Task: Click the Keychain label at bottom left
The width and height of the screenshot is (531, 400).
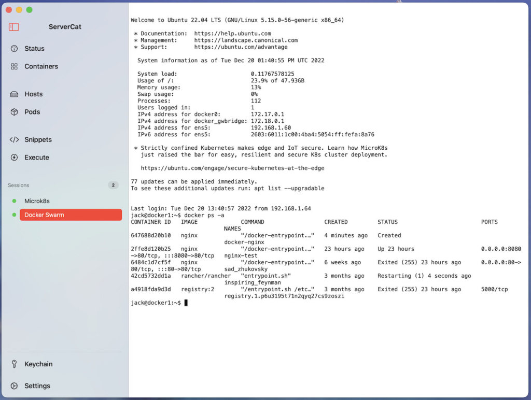Action: (x=39, y=364)
